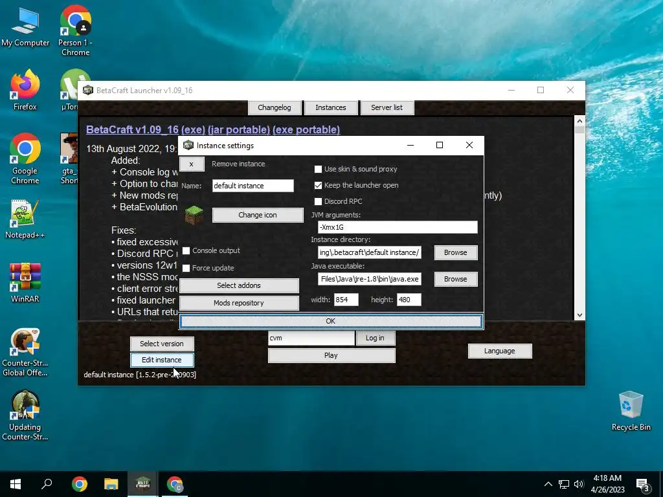Focus the Java executable path field
This screenshot has width=663, height=497.
pyautogui.click(x=369, y=279)
